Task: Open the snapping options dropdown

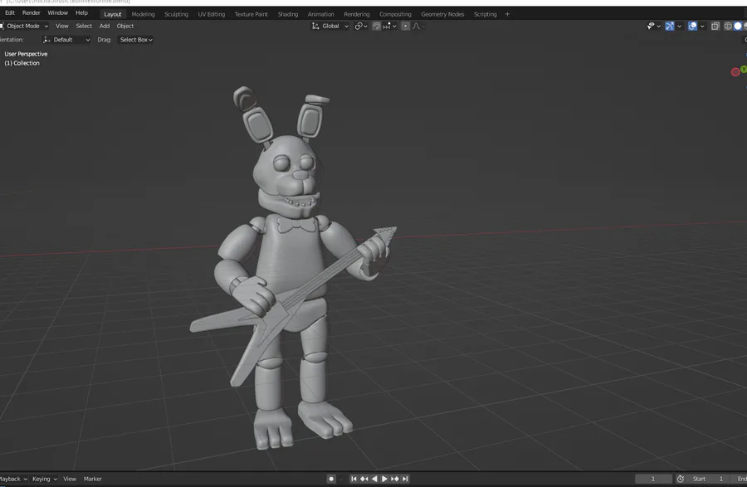Action: point(389,27)
